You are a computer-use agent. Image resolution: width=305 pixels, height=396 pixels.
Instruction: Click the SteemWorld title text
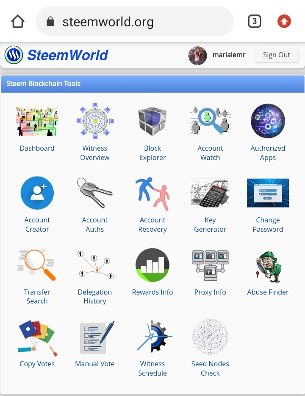point(67,55)
